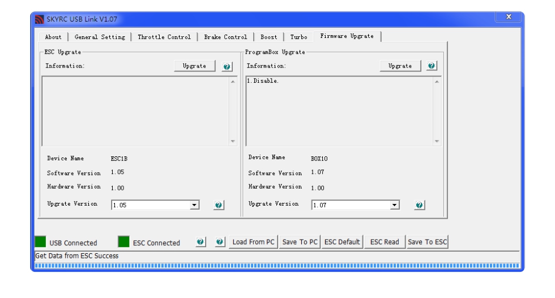Open help for ESC Upgrate information
555x298 pixels.
[227, 66]
